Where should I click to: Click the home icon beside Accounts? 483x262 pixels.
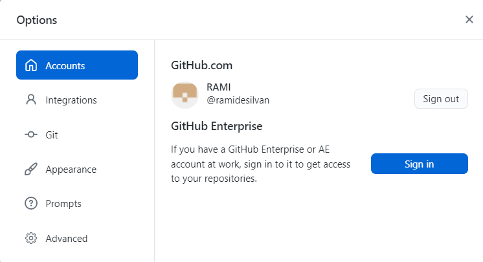[x=30, y=65]
